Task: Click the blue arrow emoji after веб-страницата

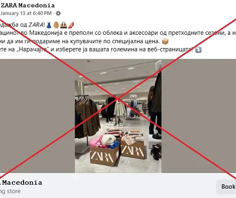Action: [198, 49]
